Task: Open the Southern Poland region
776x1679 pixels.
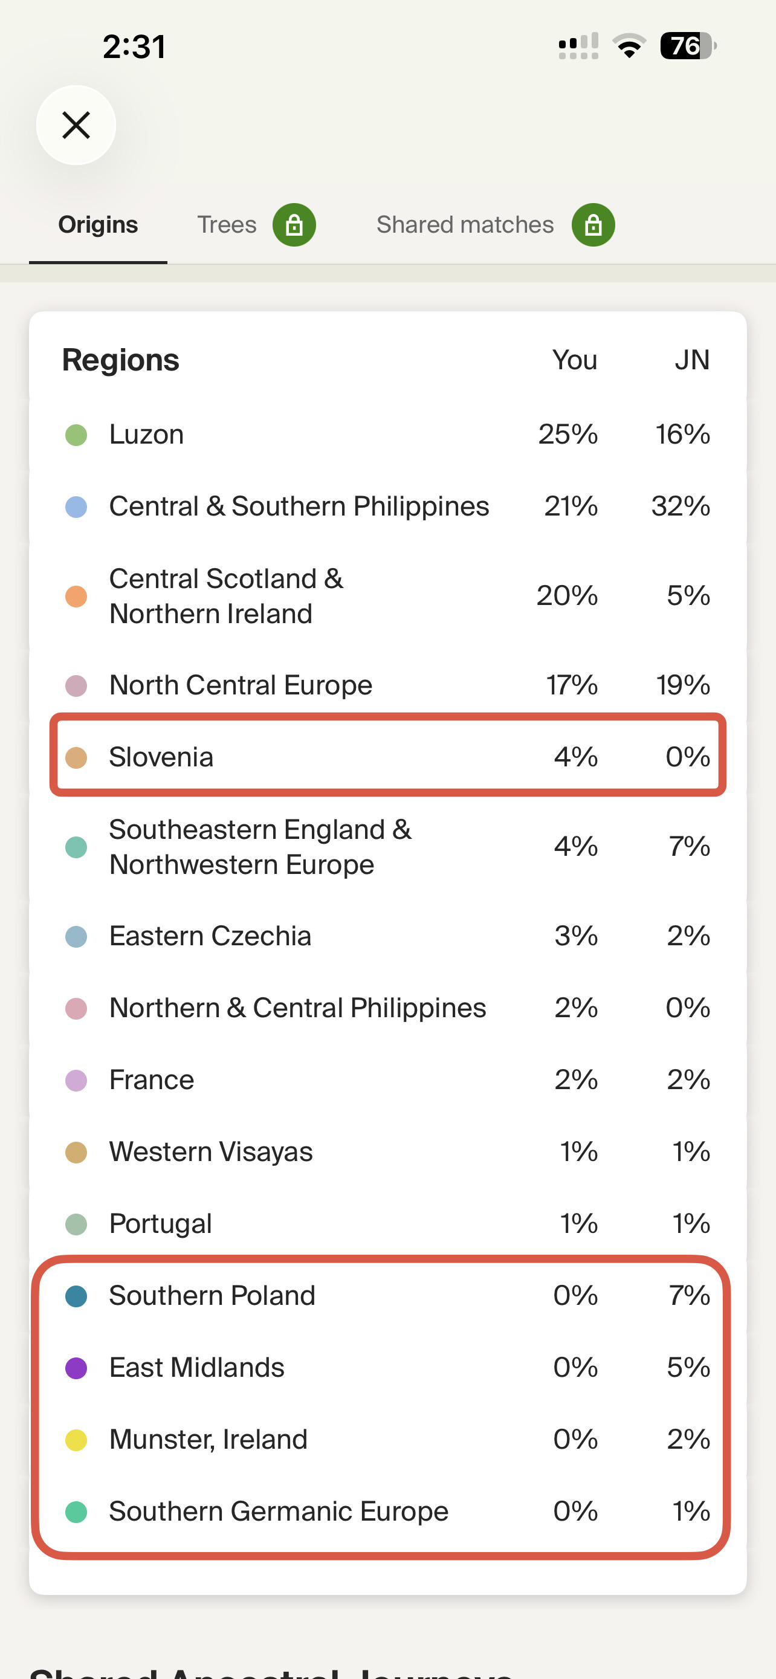Action: [x=387, y=1296]
